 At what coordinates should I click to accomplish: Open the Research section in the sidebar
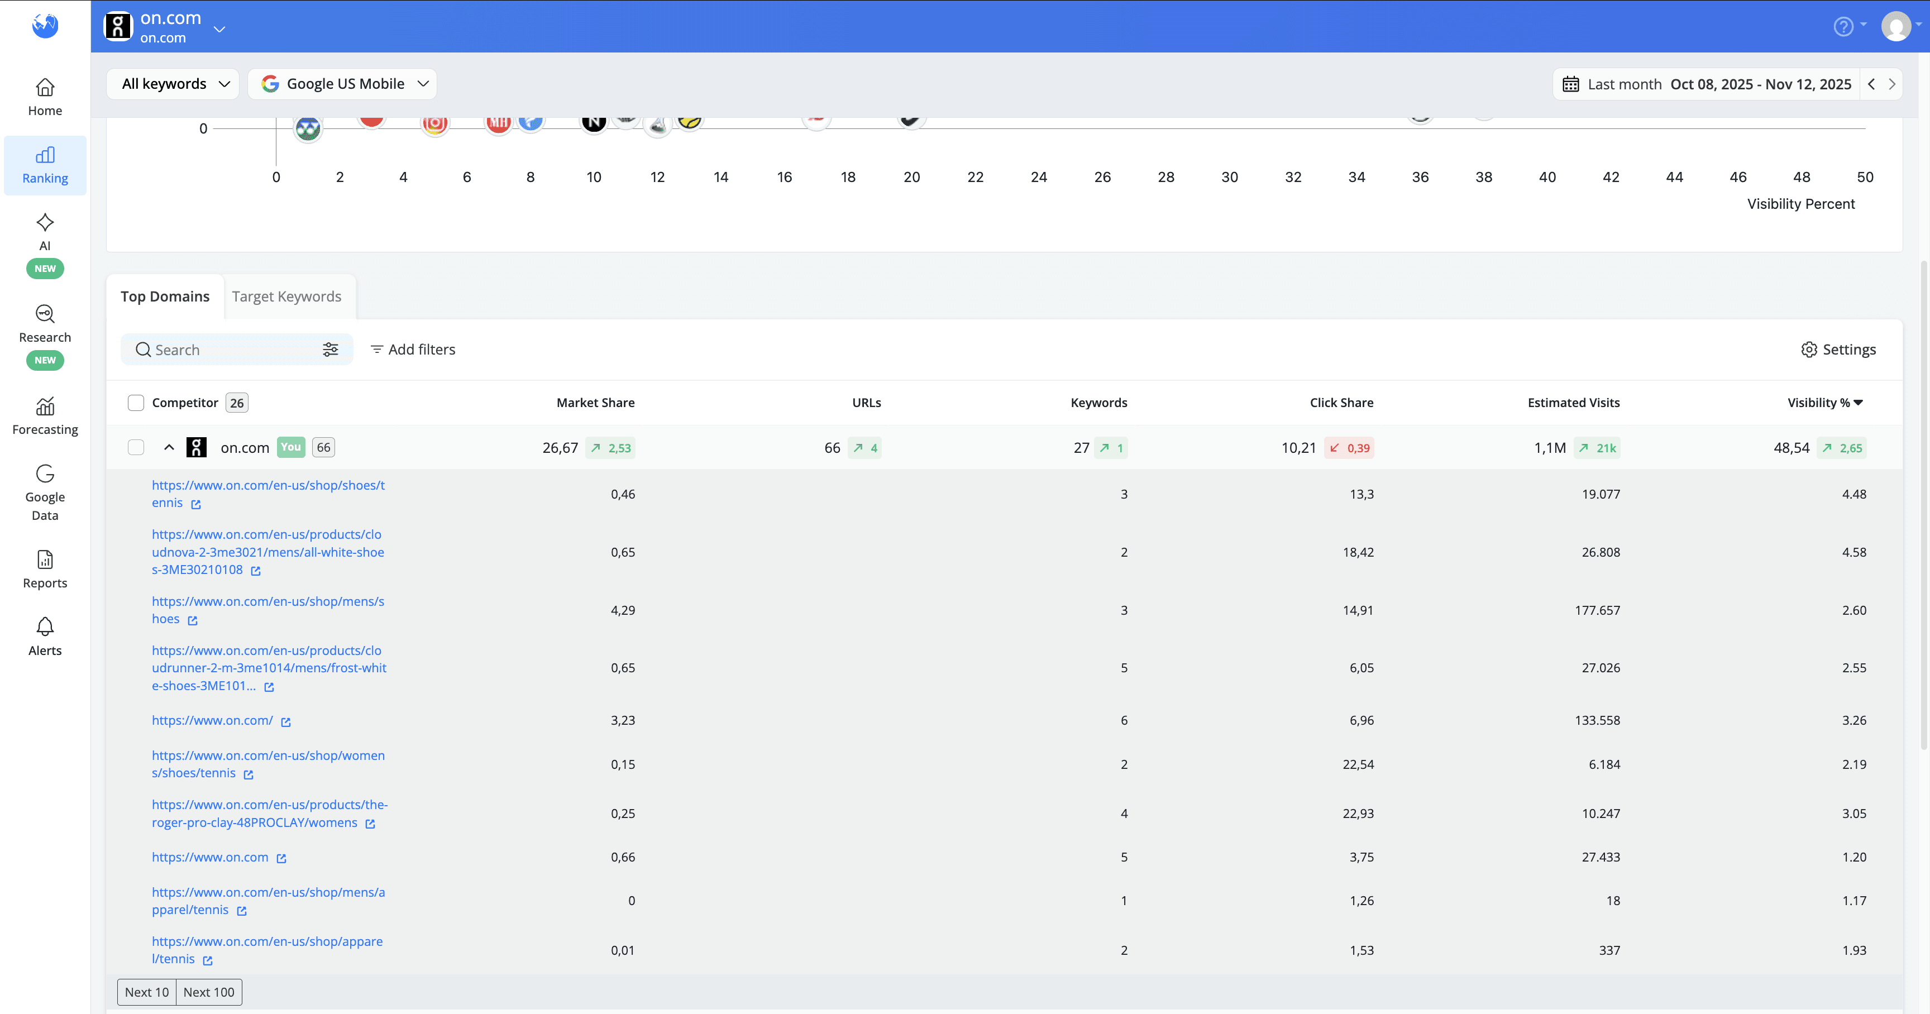coord(45,336)
